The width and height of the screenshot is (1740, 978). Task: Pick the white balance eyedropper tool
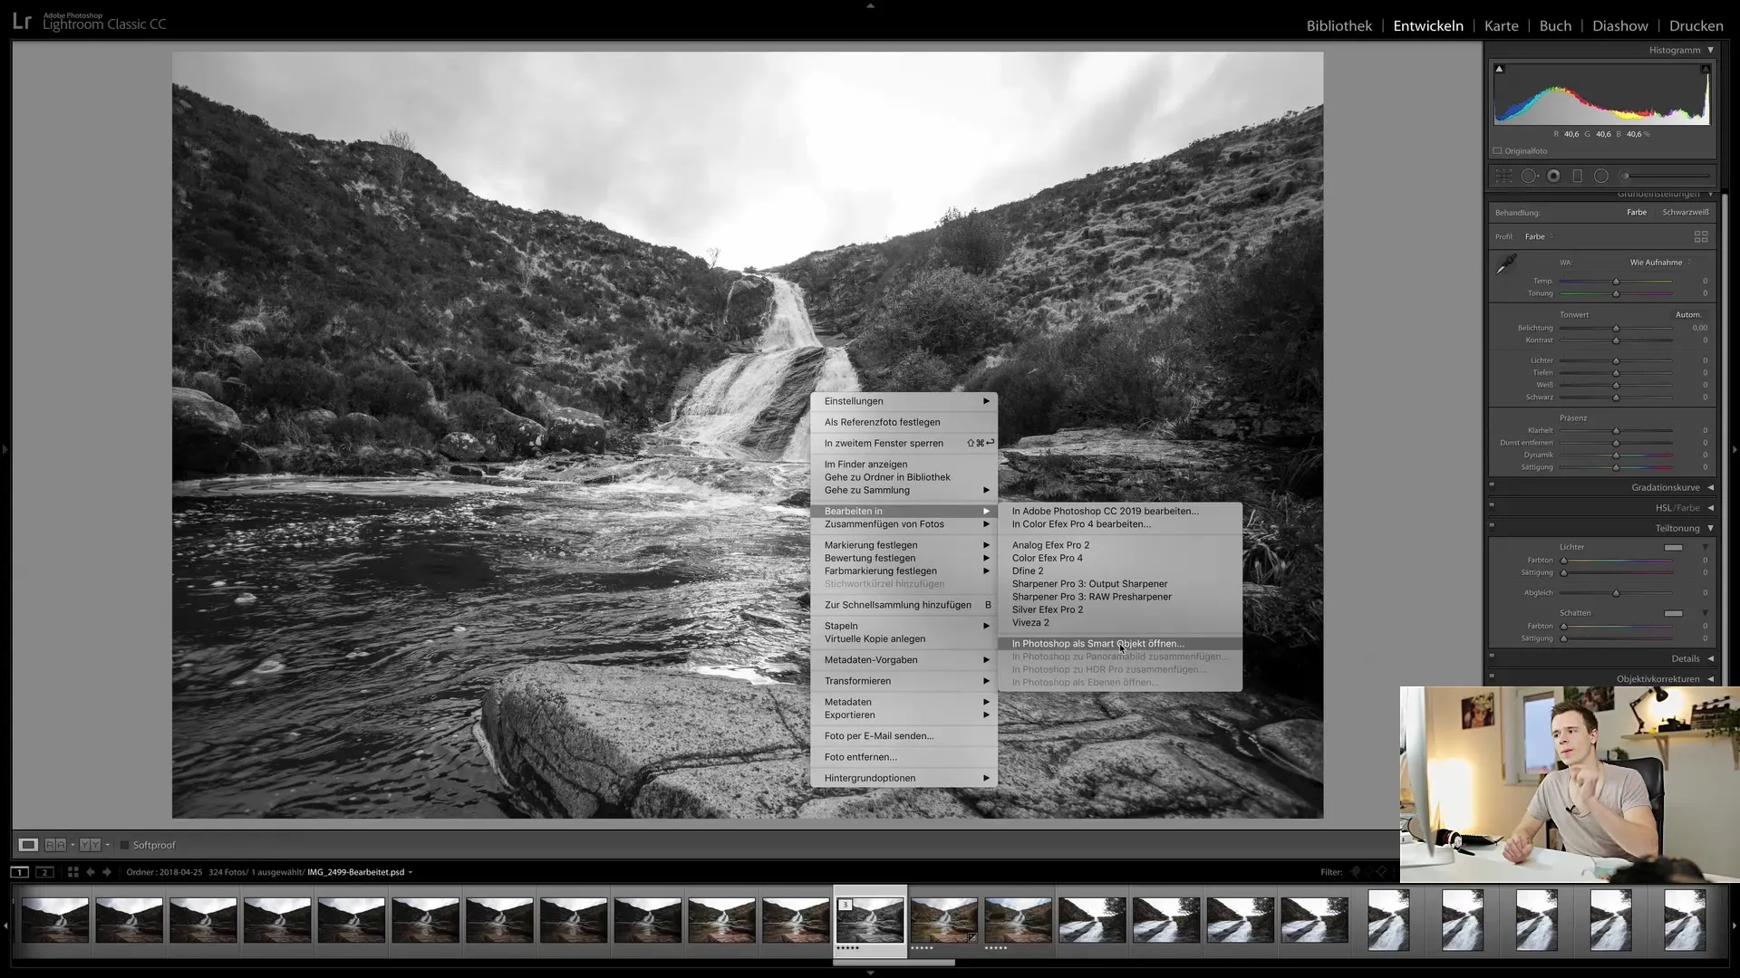point(1506,264)
